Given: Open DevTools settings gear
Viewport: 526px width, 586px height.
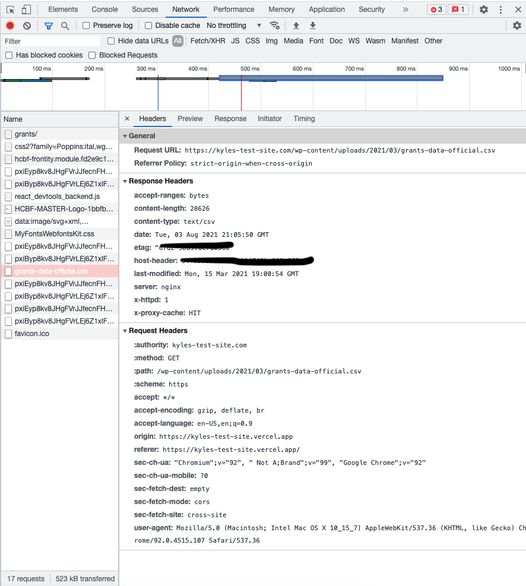Looking at the screenshot, I should click(484, 9).
